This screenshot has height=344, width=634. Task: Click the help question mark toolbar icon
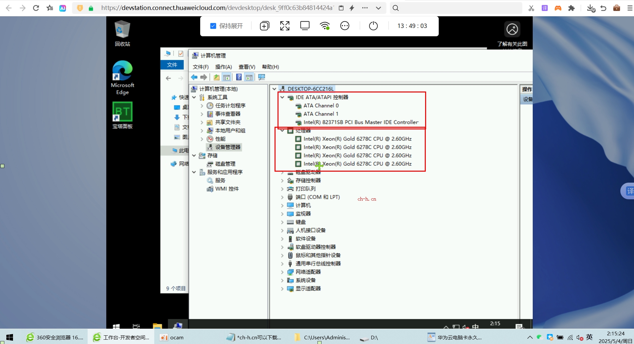tap(239, 78)
